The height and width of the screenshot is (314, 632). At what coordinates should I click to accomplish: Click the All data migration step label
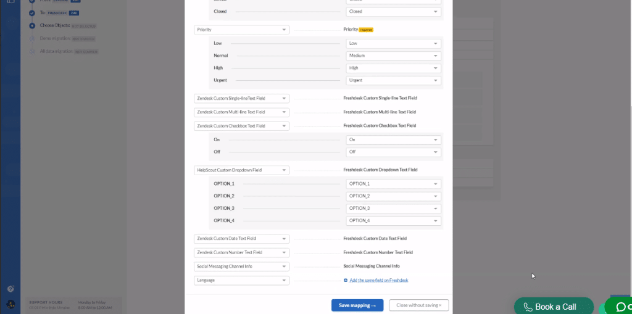tap(56, 51)
